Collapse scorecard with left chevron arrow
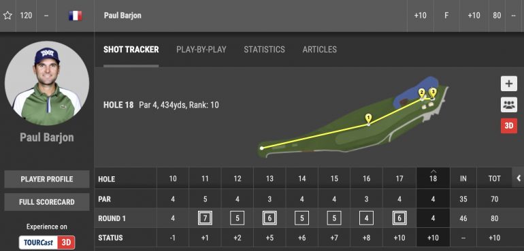This screenshot has height=251, width=524. pyautogui.click(x=519, y=178)
